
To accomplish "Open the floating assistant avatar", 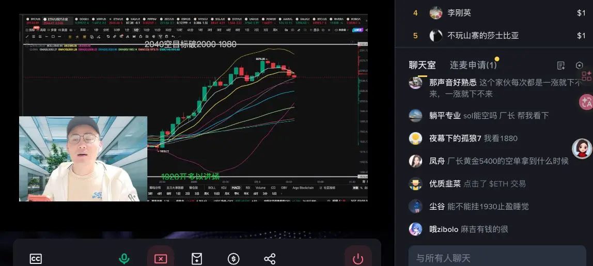I will tap(582, 148).
